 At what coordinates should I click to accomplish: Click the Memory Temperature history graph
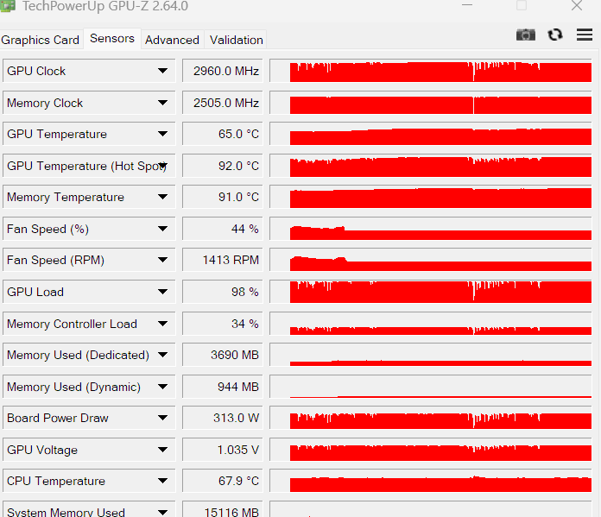pos(431,197)
